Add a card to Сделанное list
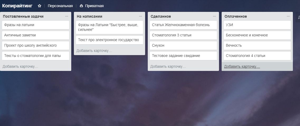This screenshot has height=126, width=300. [x=168, y=66]
